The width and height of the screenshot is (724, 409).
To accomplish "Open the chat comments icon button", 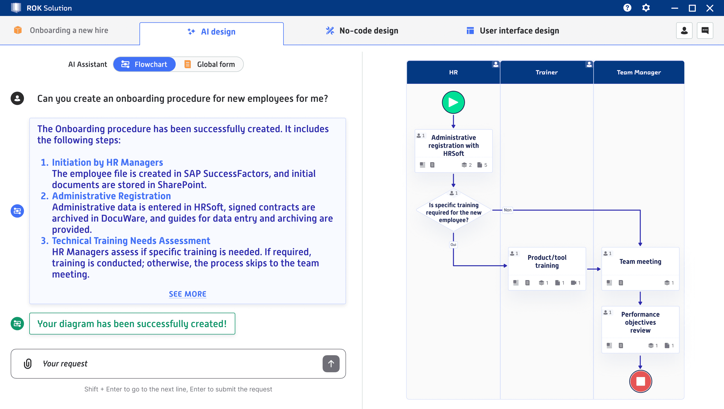I will (x=705, y=30).
